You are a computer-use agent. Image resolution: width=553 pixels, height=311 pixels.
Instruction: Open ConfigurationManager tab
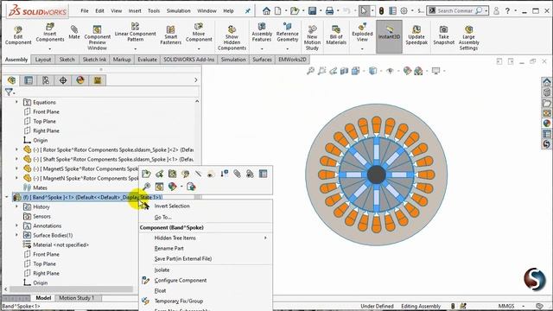click(x=46, y=80)
